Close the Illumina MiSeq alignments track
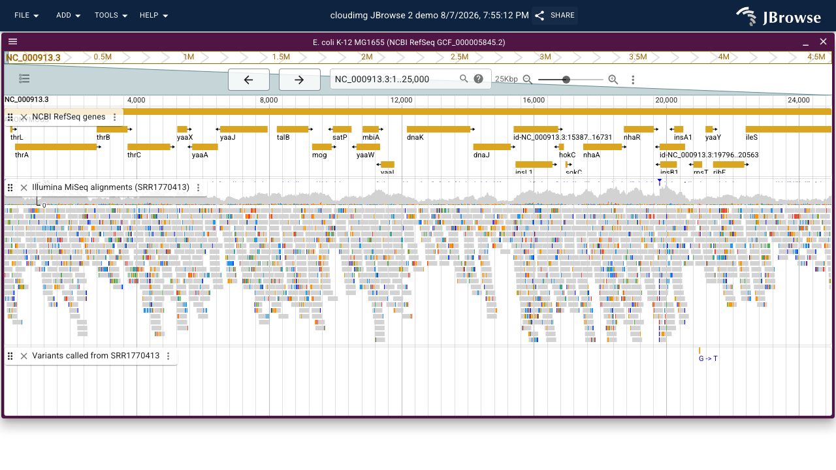The height and width of the screenshot is (470, 836). coord(24,187)
